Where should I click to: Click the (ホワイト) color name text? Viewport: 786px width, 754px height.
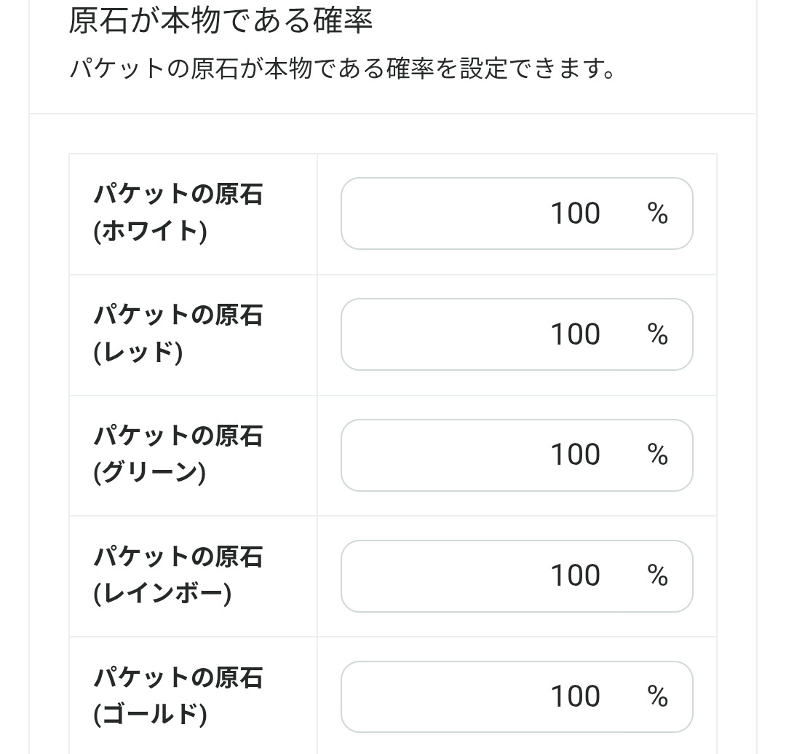(x=151, y=231)
